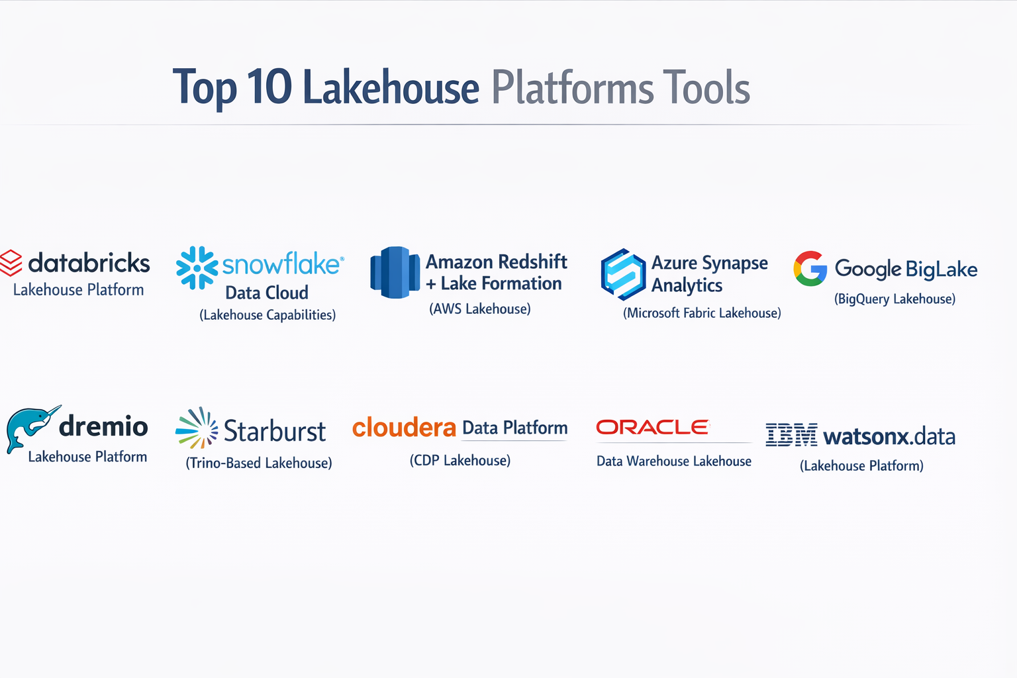This screenshot has width=1017, height=678.
Task: Click the snowflake wordmark text
Action: (x=282, y=264)
